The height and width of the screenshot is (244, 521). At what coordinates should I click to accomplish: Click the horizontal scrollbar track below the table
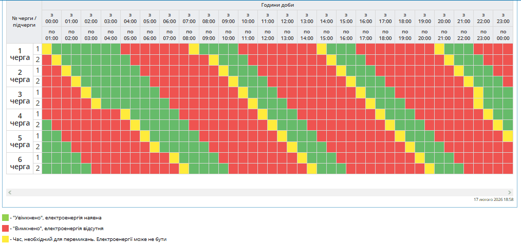pos(259,192)
